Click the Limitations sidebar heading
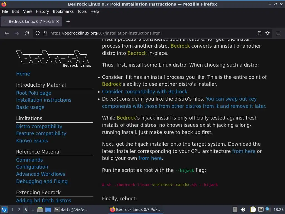 [x=29, y=118]
